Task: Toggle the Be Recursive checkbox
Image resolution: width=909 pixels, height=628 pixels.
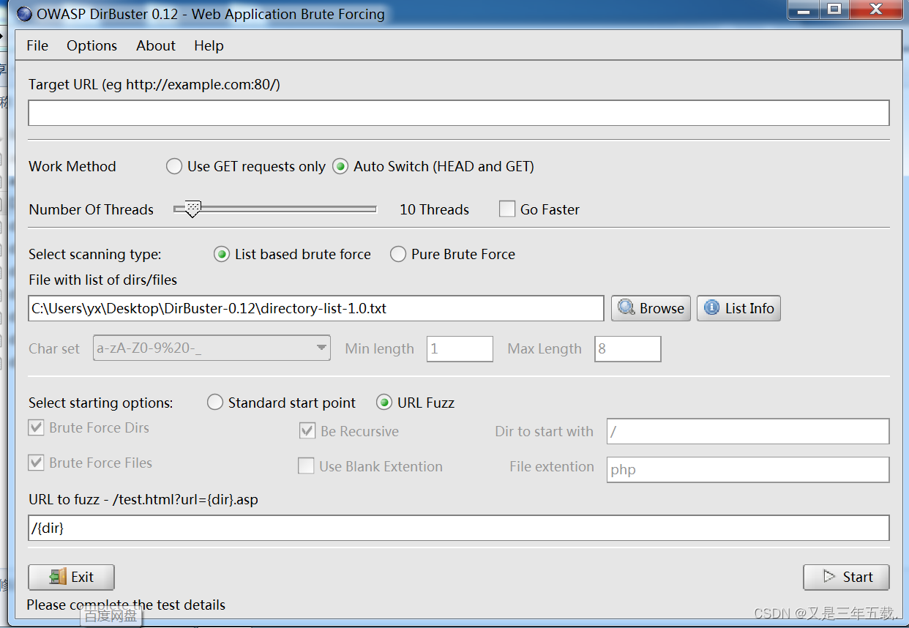Action: tap(307, 431)
